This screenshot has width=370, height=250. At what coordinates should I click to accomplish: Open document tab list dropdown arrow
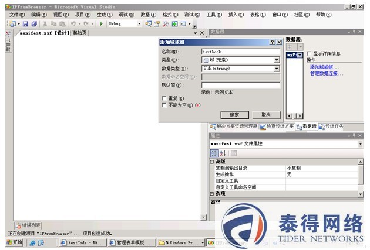[196, 33]
